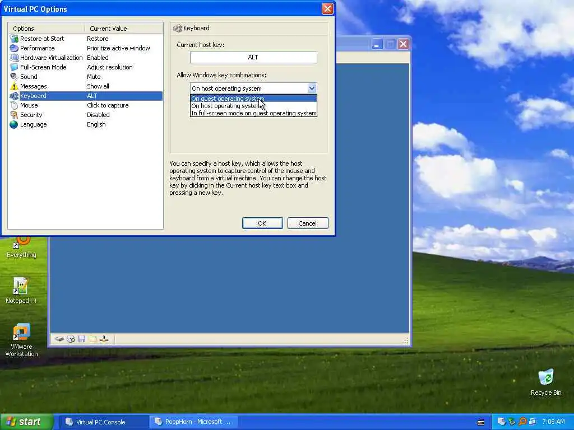Viewport: 574px width, 430px height.
Task: Click the network computers tray icon
Action: click(533, 422)
